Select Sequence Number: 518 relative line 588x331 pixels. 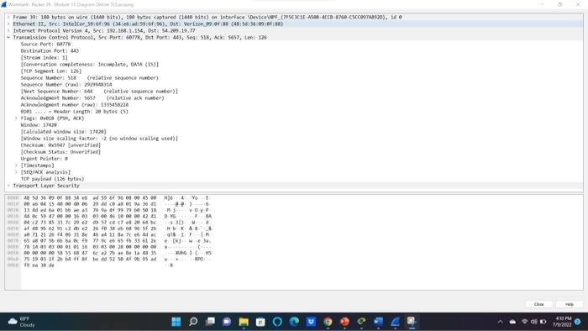(x=90, y=78)
